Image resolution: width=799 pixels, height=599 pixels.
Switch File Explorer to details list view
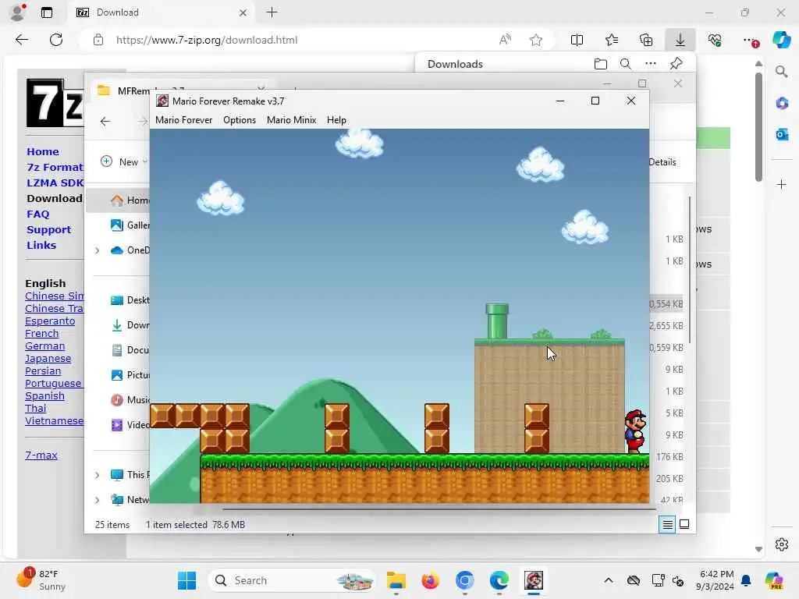668,524
